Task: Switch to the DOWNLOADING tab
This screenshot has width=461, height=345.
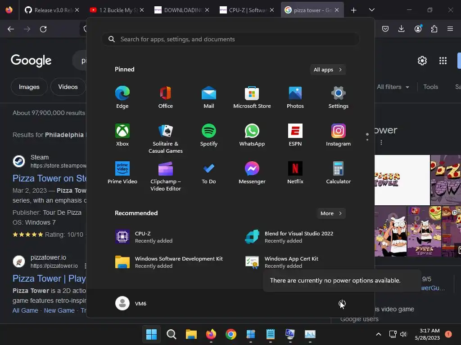Action: click(182, 10)
